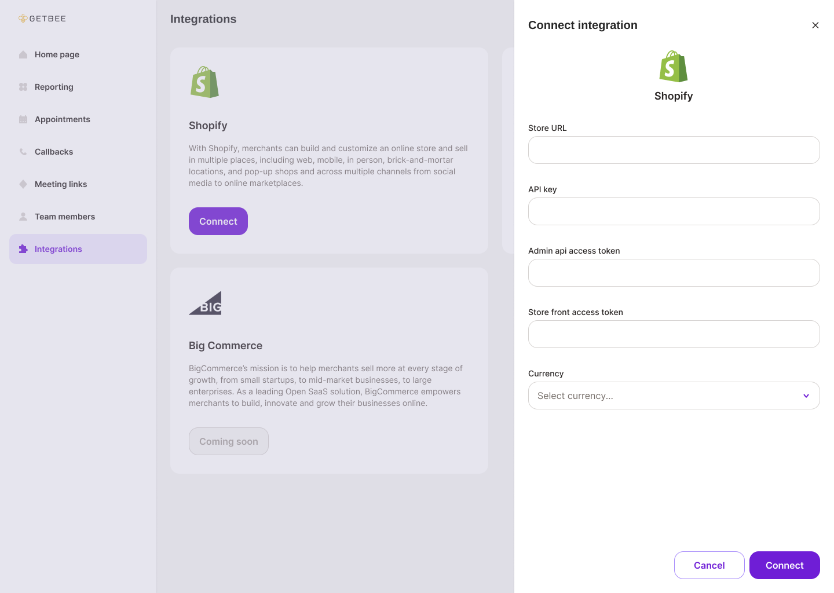Click the Store URL label

point(547,128)
